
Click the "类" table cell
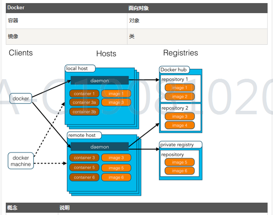(x=197, y=37)
